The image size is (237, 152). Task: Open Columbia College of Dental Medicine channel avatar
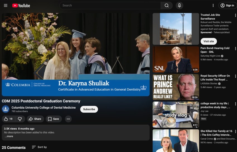[6, 109]
